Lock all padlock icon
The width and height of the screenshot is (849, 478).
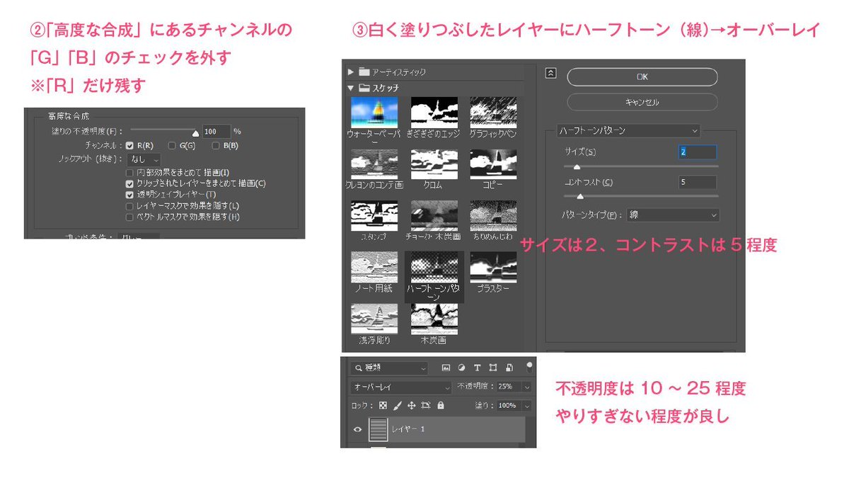coord(441,406)
